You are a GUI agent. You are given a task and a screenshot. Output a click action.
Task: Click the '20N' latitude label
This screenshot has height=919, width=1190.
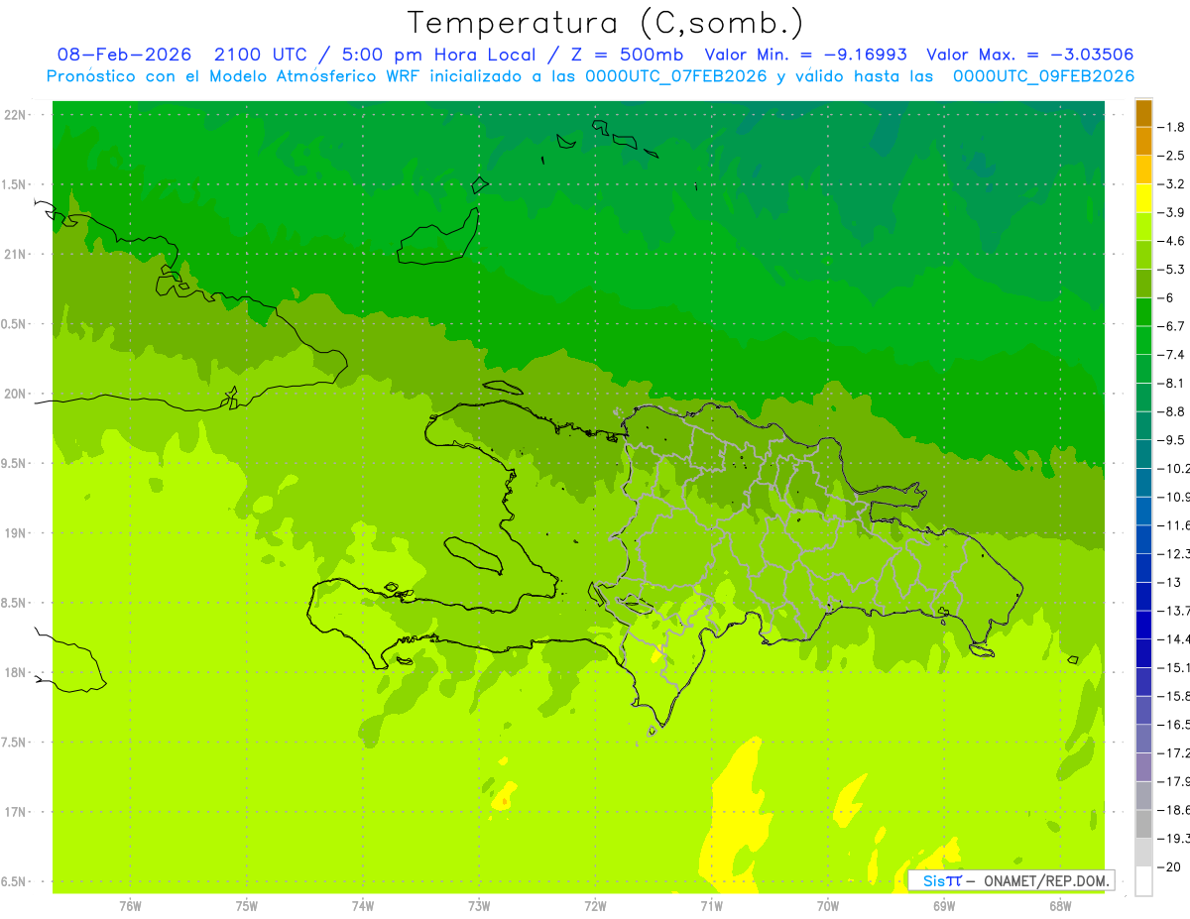pyautogui.click(x=17, y=394)
